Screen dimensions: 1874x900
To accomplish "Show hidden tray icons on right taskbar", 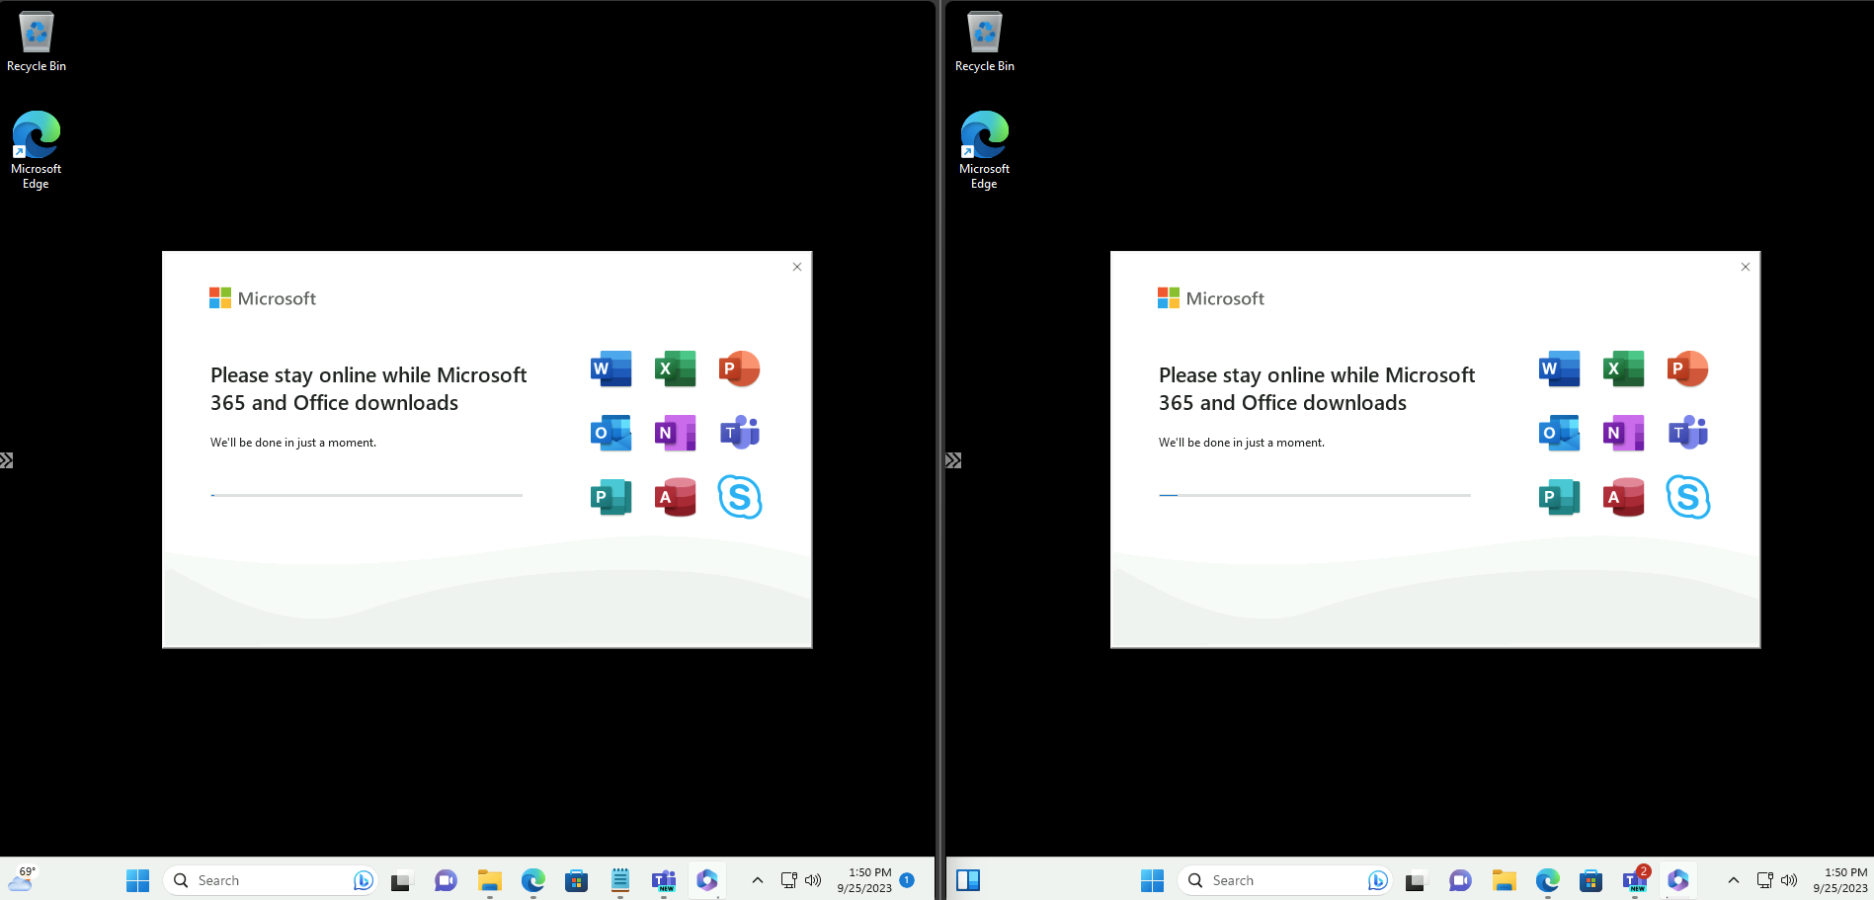I will tap(1733, 880).
